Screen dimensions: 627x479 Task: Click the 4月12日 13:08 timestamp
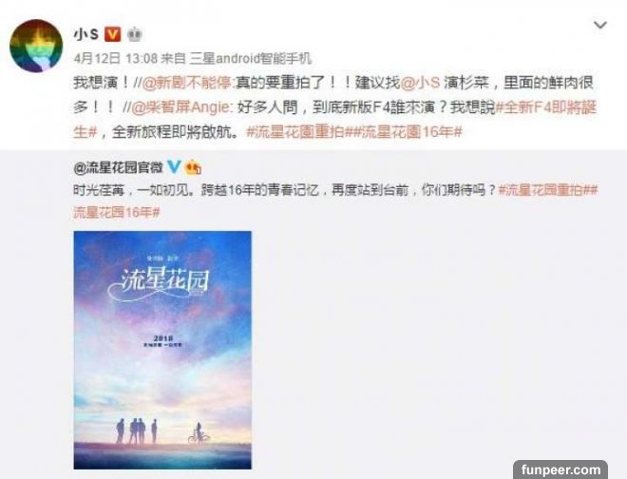pyautogui.click(x=116, y=59)
